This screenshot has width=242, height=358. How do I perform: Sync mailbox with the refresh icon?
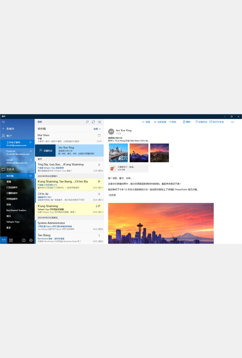click(x=93, y=122)
